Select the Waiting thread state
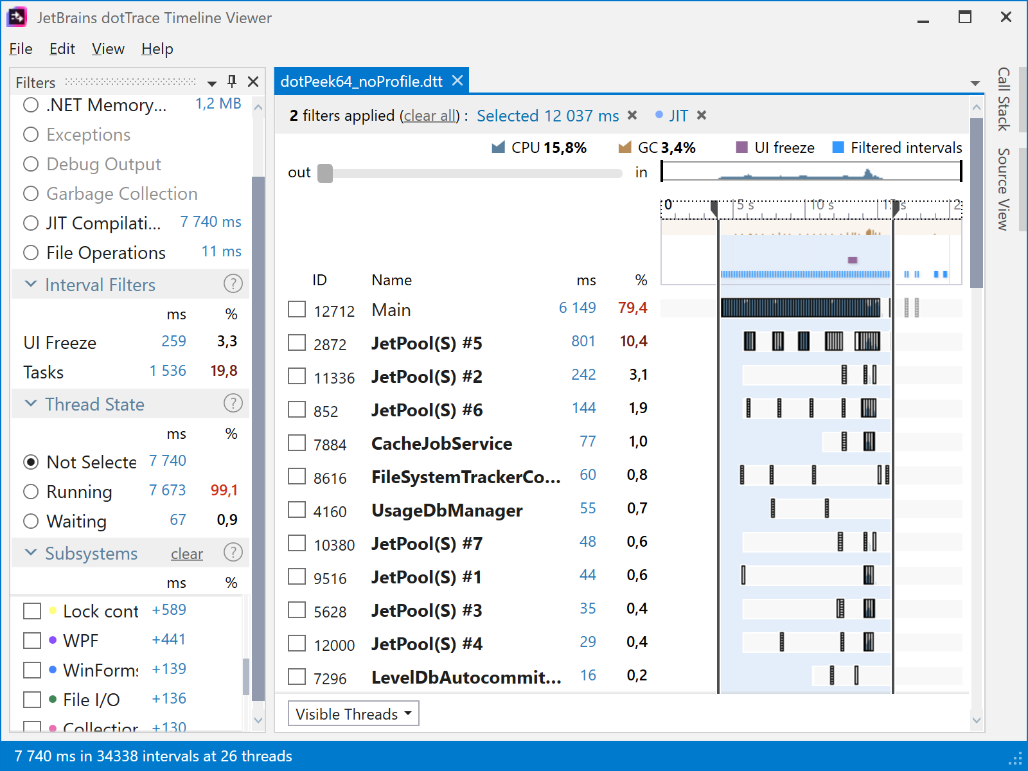The width and height of the screenshot is (1028, 771). coord(31,521)
